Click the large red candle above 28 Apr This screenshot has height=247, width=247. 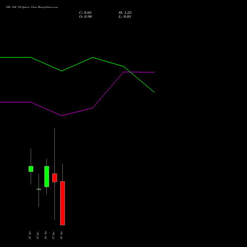63,203
